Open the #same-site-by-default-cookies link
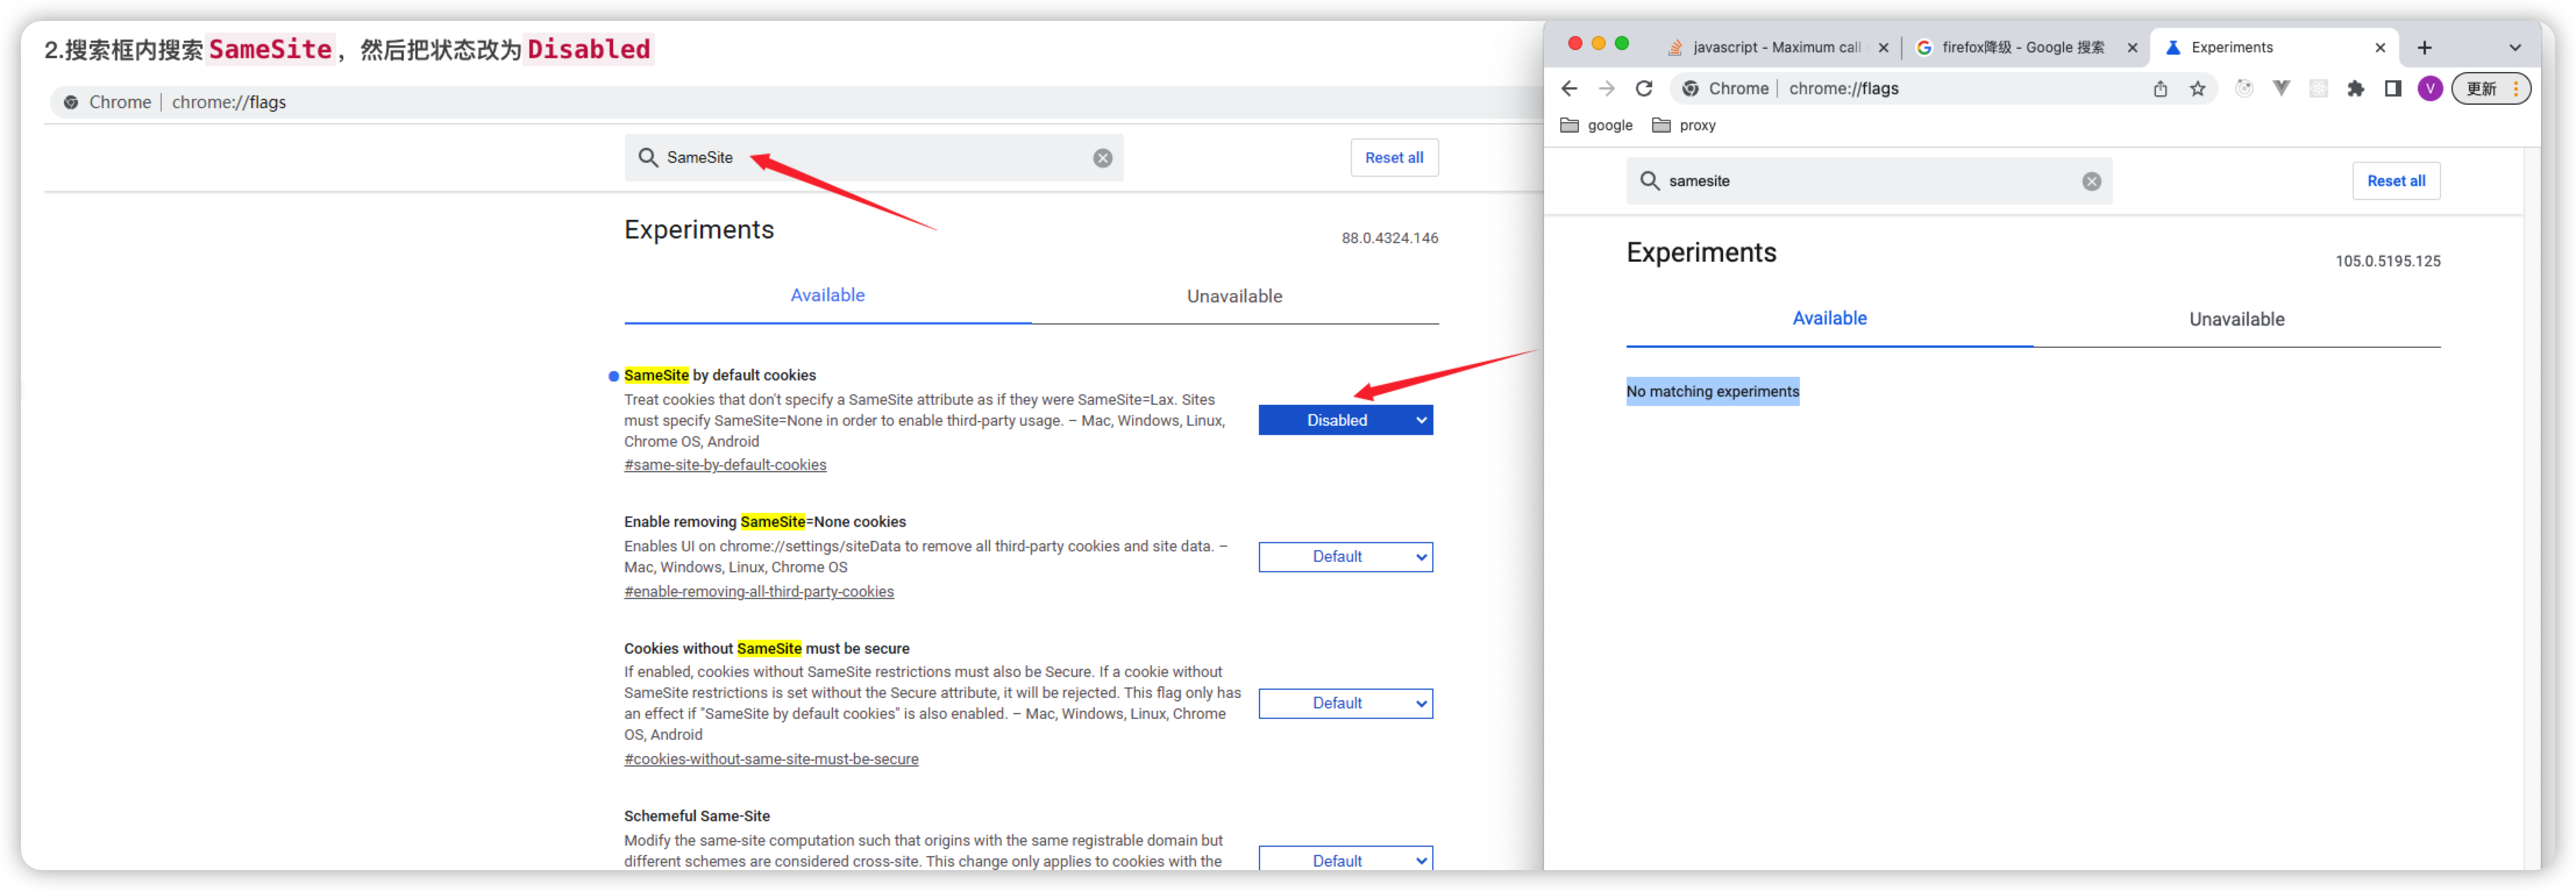 tap(725, 465)
